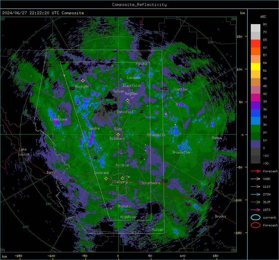This screenshot has width=279, height=260.
Task: Click the km unit label at bottom left
Action: [4, 257]
